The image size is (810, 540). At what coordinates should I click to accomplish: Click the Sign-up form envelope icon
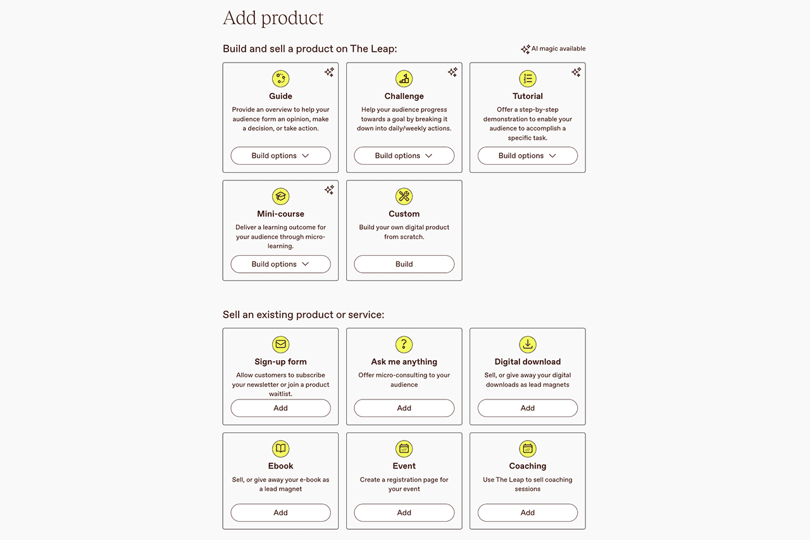point(280,344)
